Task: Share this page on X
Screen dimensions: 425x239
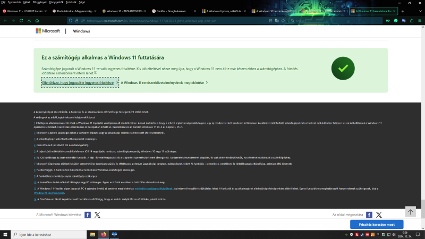Action: click(x=379, y=215)
